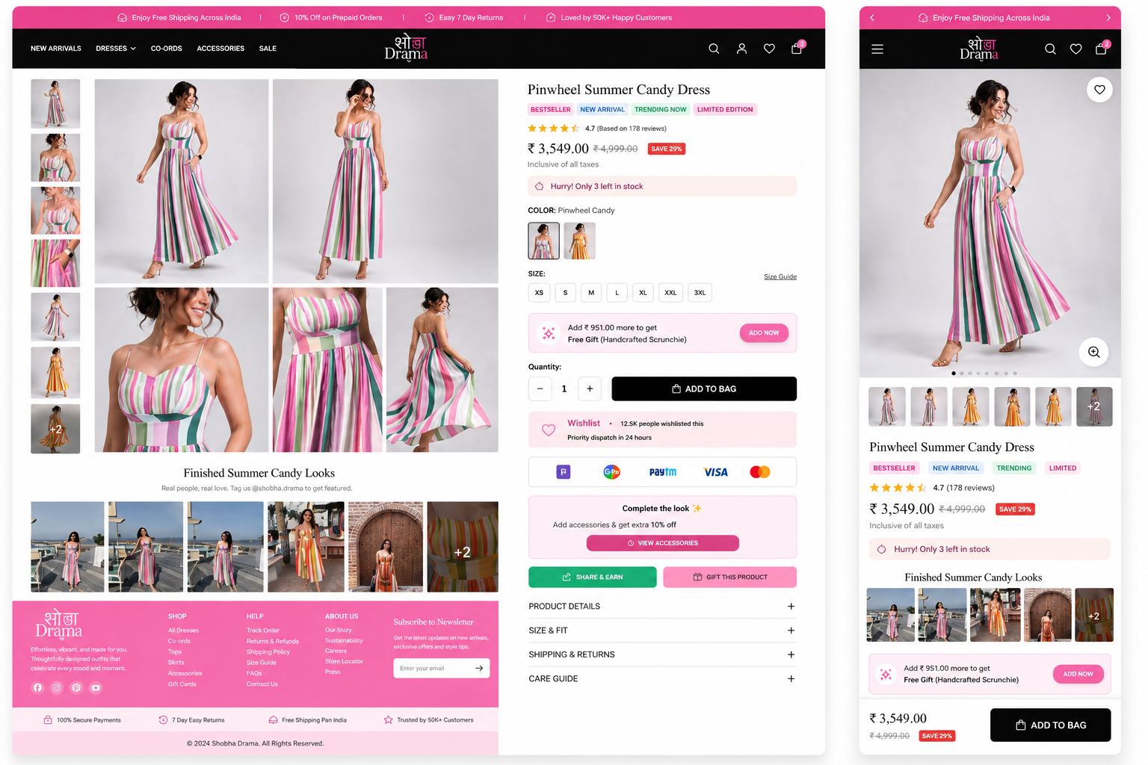Zoom the mobile product image with magnifier

tap(1093, 352)
